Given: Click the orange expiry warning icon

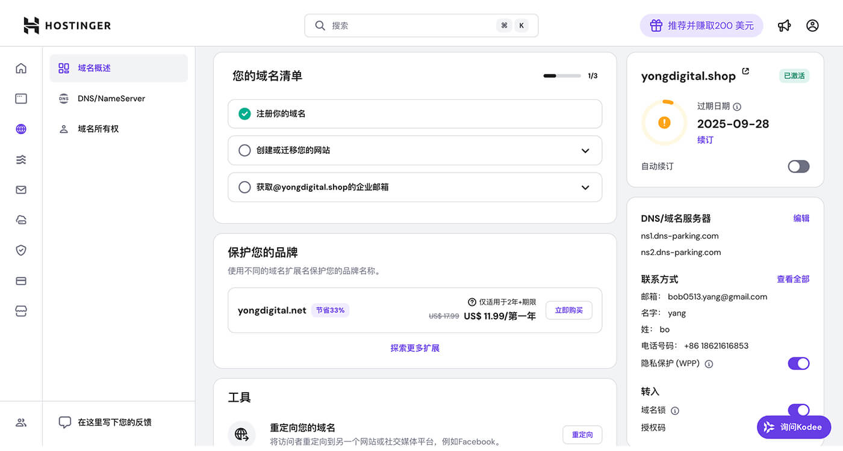Looking at the screenshot, I should tap(664, 123).
